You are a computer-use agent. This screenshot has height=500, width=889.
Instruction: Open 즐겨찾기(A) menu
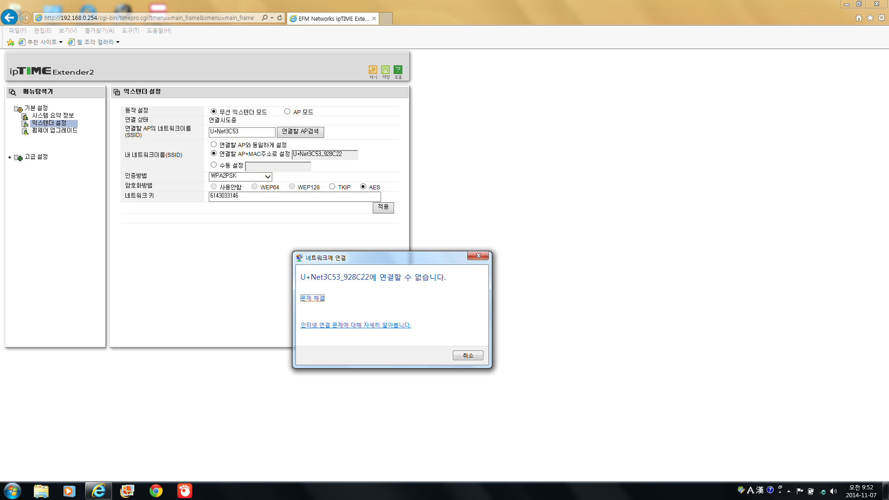coord(99,31)
